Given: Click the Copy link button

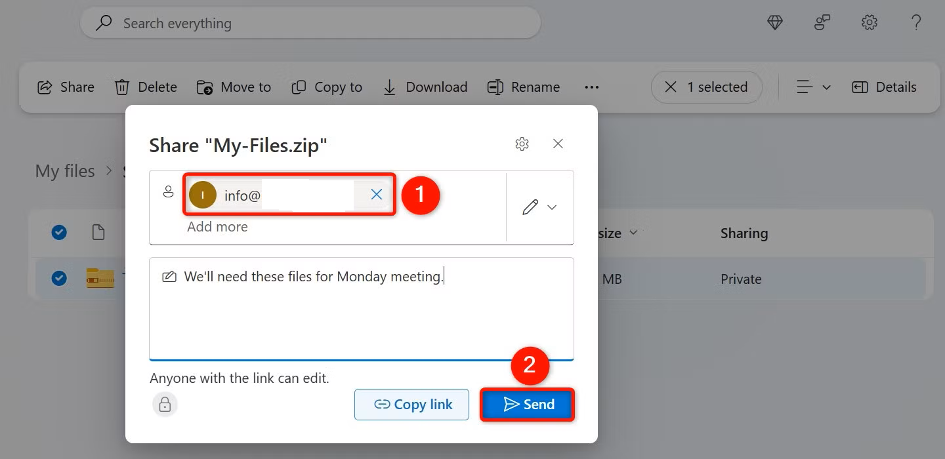Looking at the screenshot, I should [412, 405].
